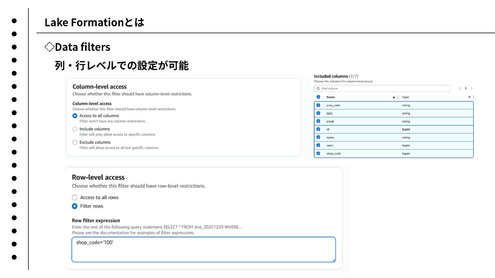Go to next page of columns
This screenshot has width=495, height=278.
(x=472, y=89)
